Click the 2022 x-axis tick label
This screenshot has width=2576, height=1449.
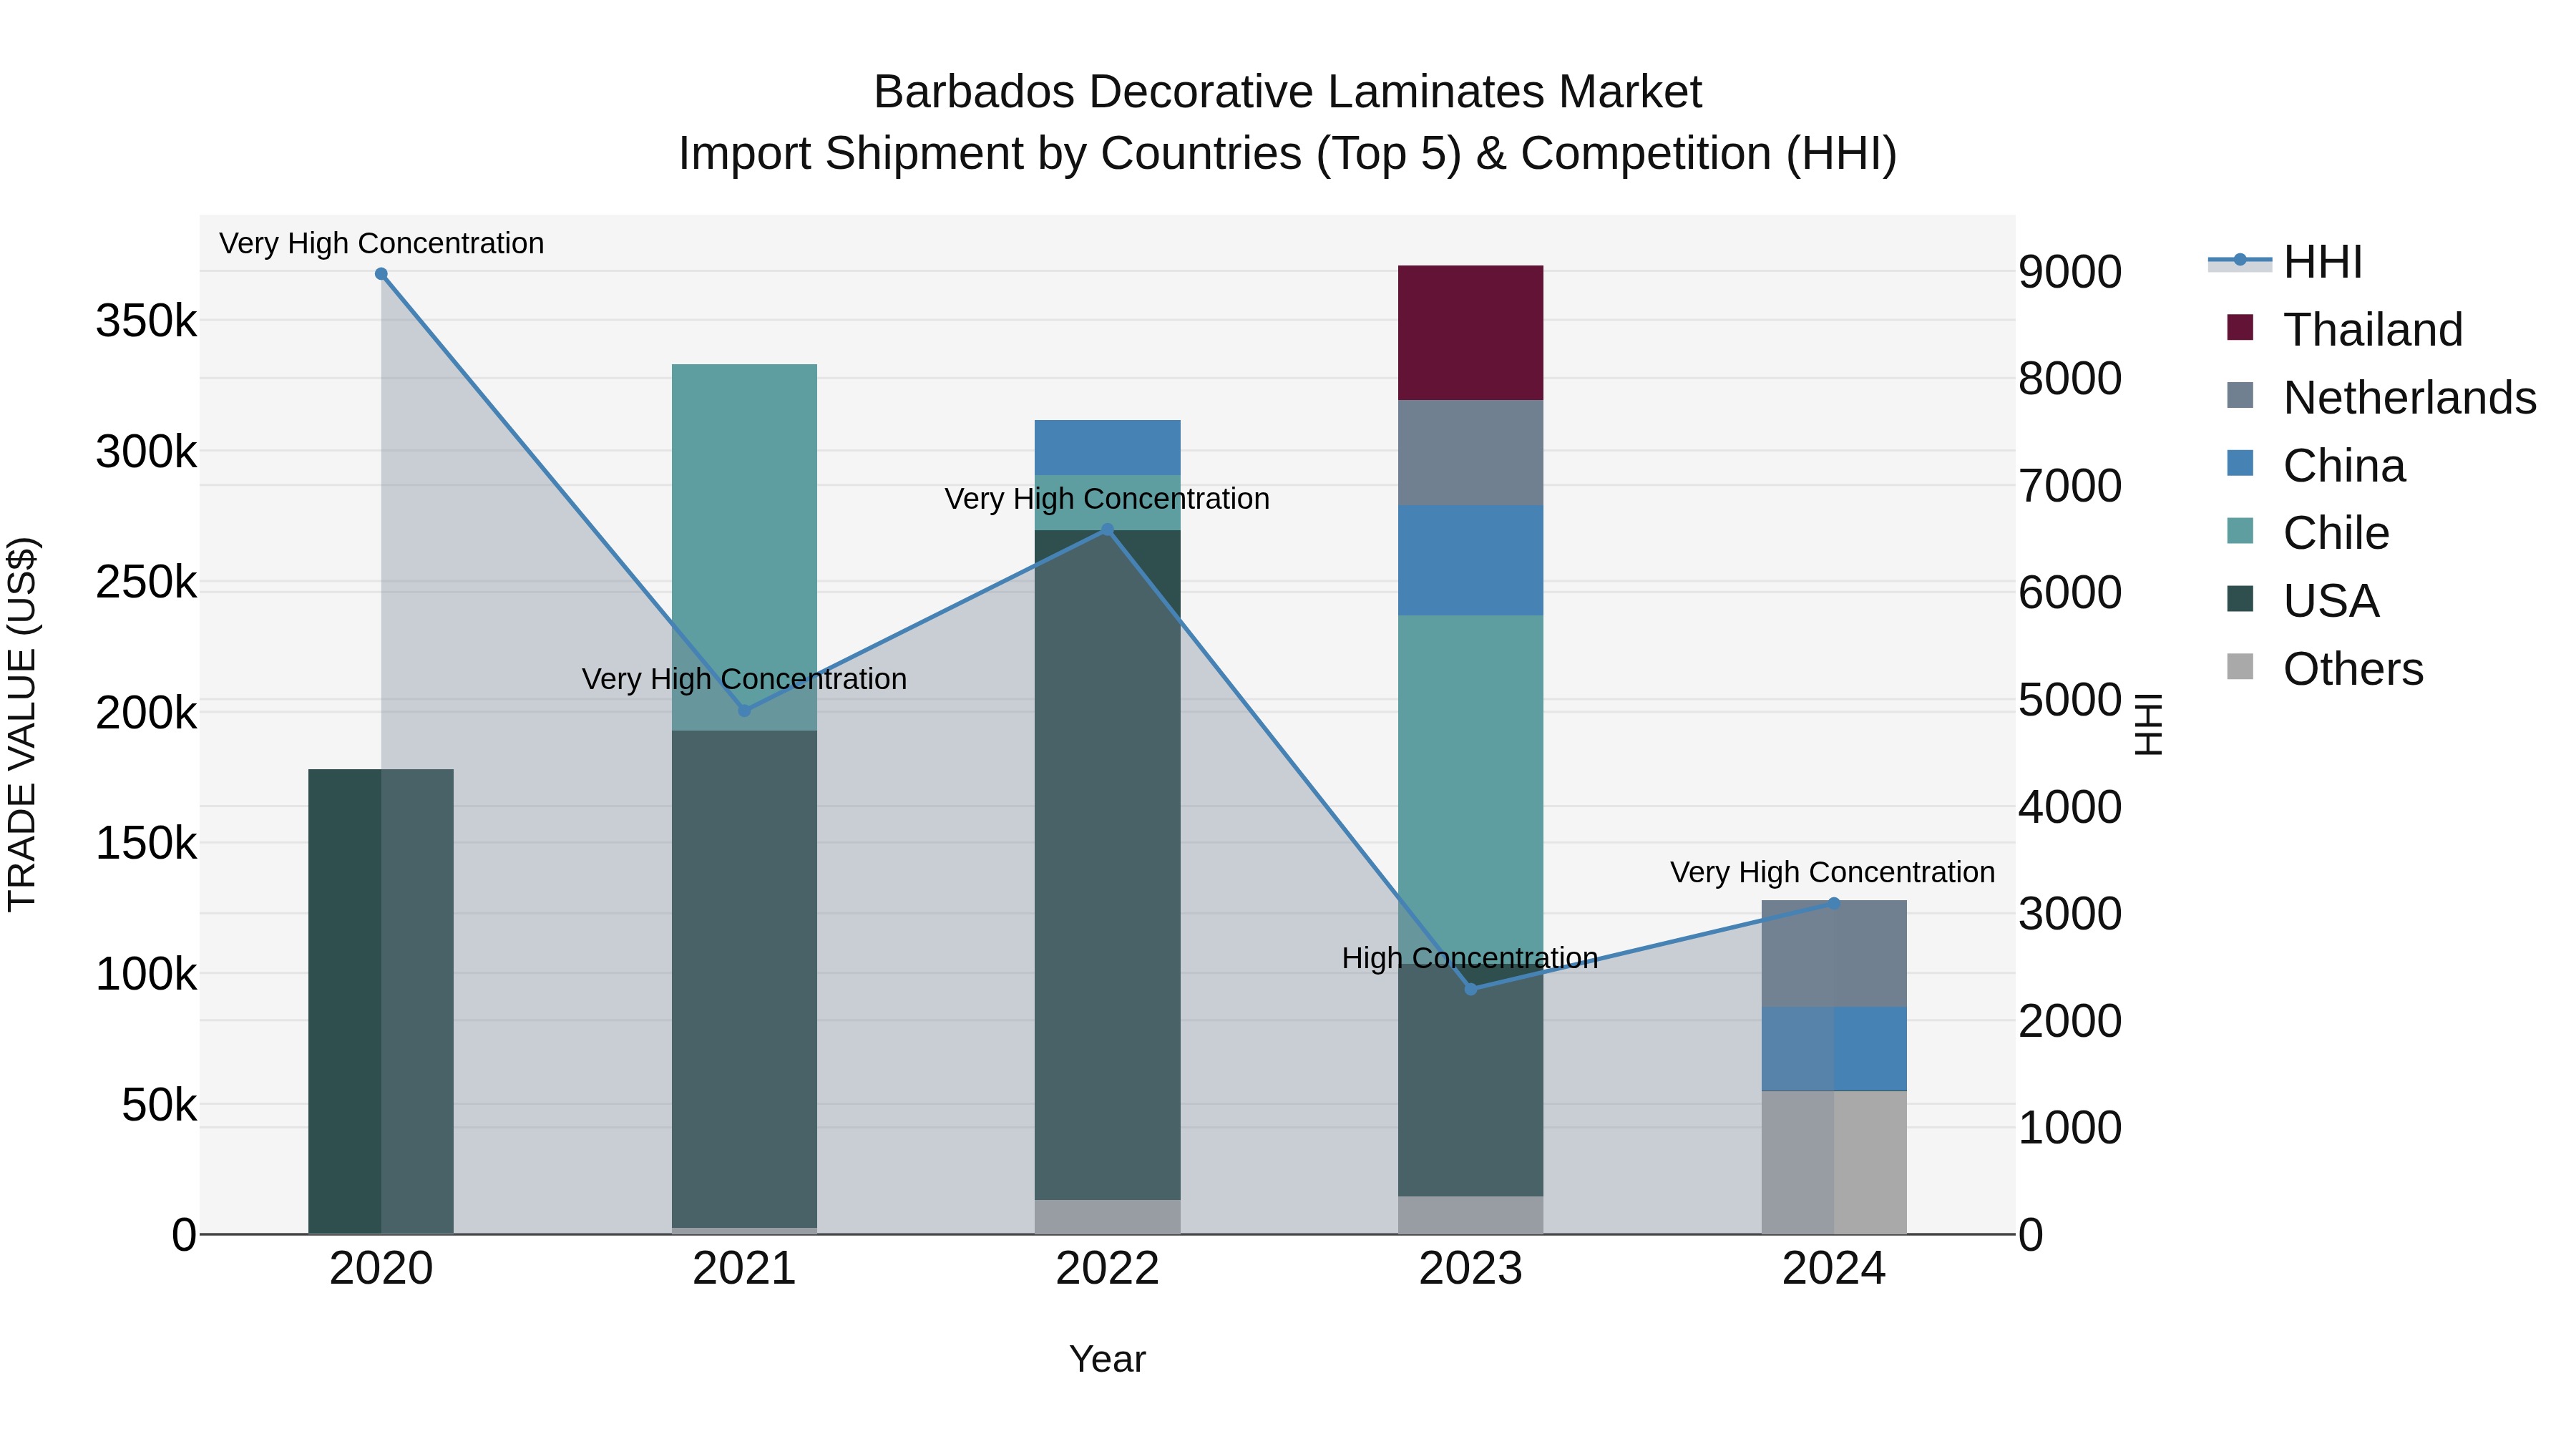click(1107, 1269)
